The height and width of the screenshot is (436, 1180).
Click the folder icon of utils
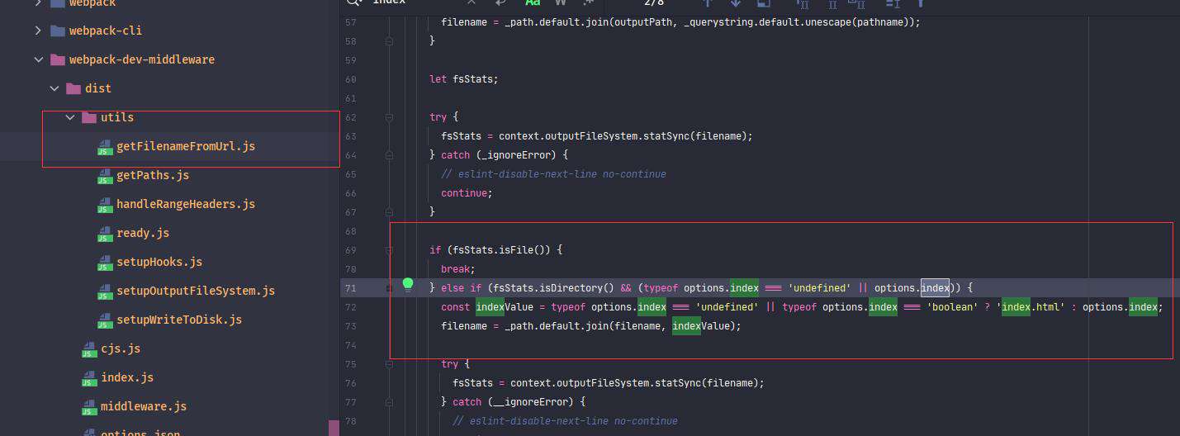click(x=89, y=117)
